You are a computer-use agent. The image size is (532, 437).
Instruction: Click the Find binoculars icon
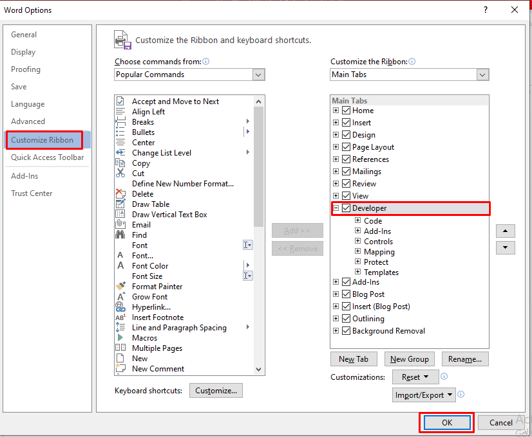(x=120, y=235)
